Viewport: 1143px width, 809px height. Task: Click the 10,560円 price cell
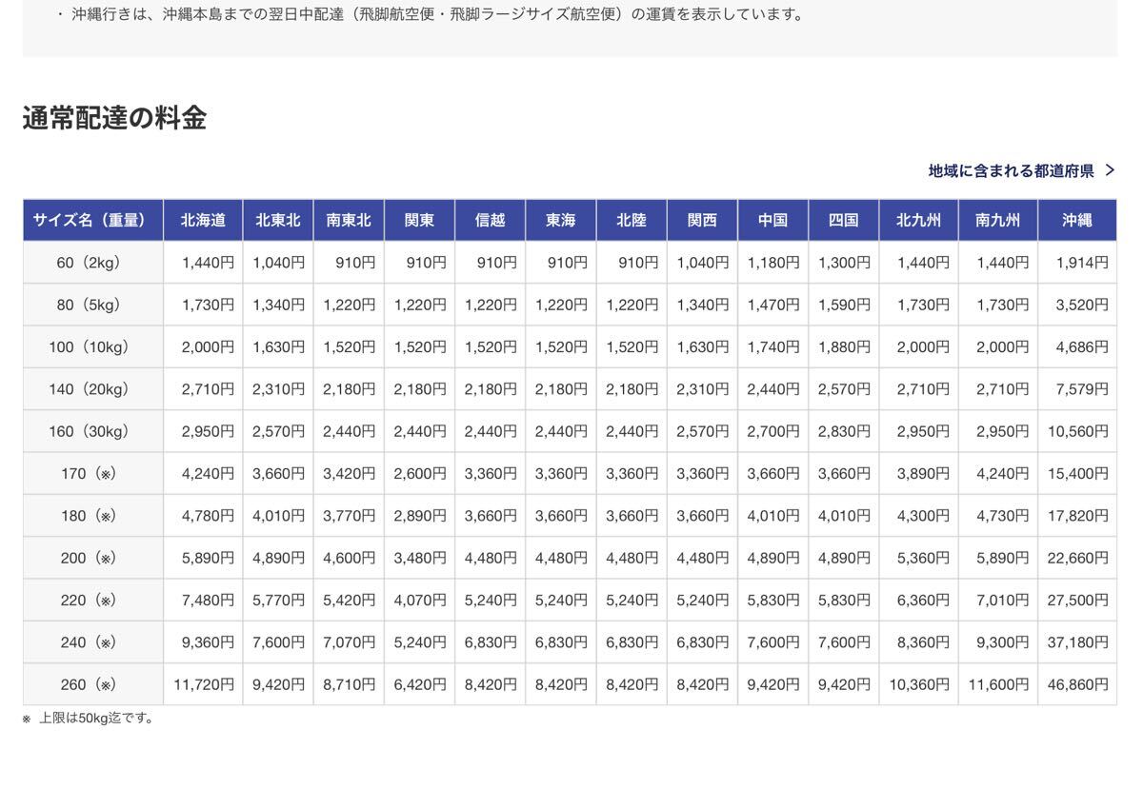(1077, 431)
